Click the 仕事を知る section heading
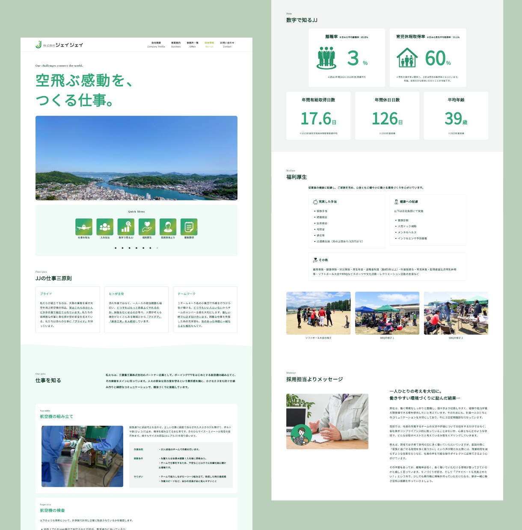 [x=48, y=380]
